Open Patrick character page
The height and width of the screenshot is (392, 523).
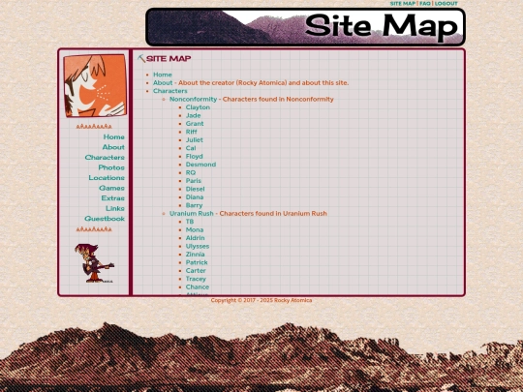(197, 262)
